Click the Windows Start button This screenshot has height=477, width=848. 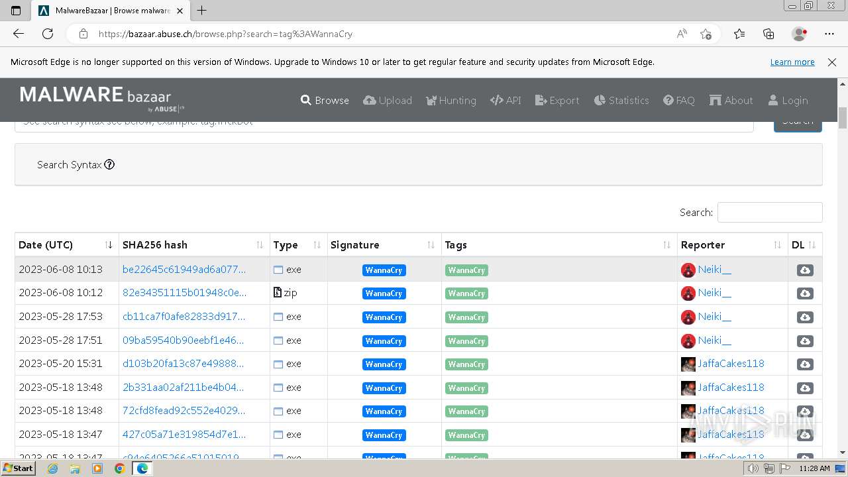(19, 468)
